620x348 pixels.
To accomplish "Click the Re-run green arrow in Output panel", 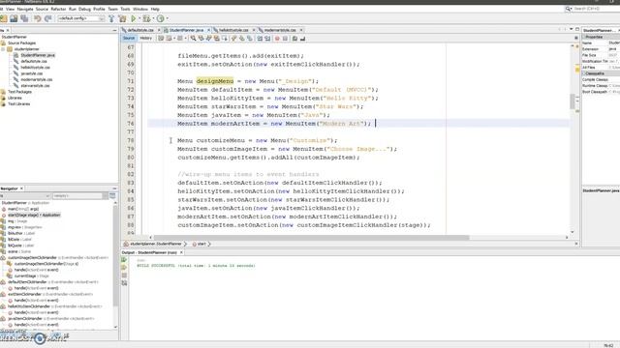I will click(x=124, y=260).
